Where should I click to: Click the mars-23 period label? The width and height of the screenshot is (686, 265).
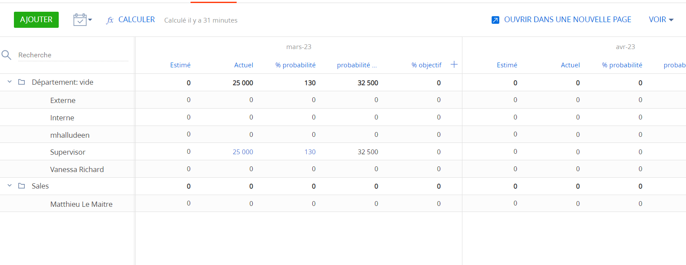click(x=299, y=47)
